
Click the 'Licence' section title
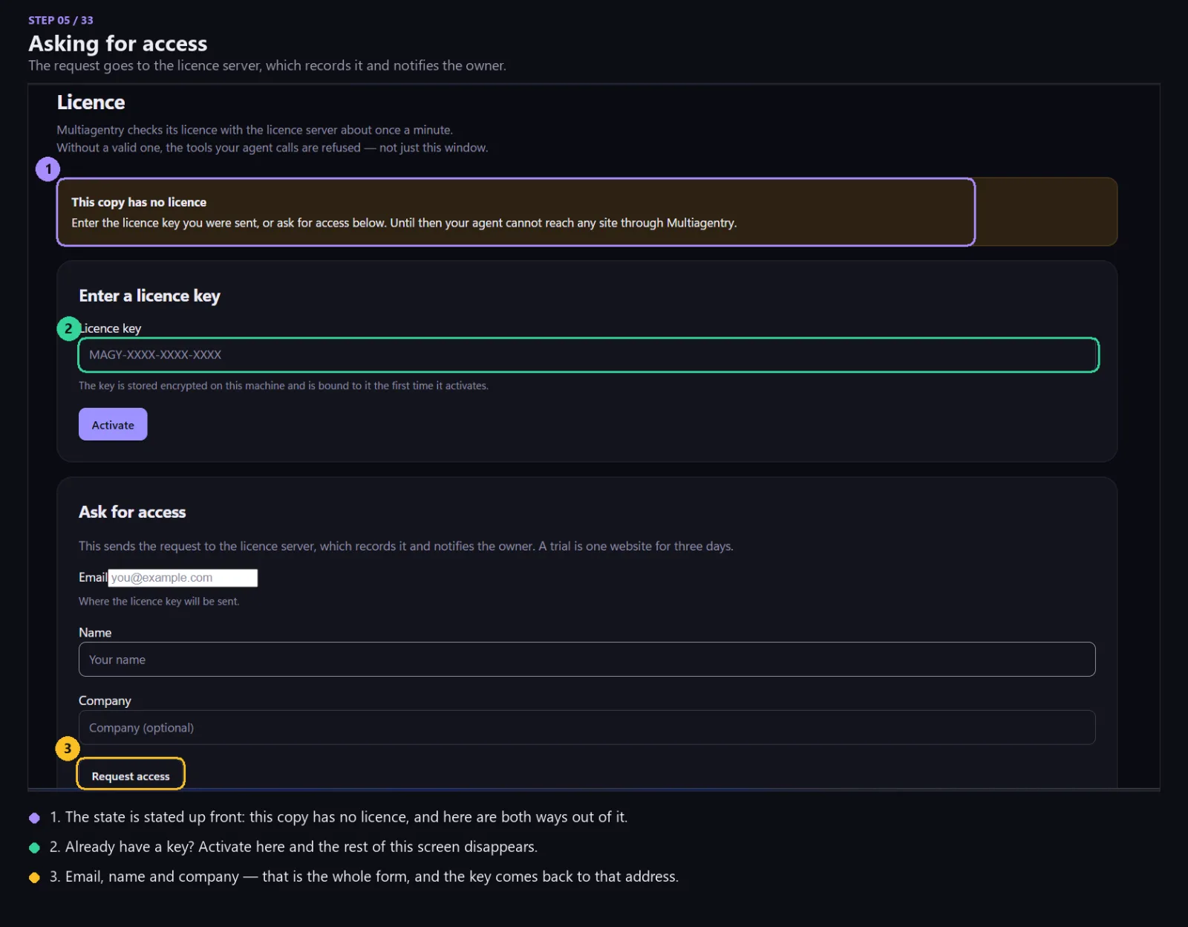[x=91, y=103]
